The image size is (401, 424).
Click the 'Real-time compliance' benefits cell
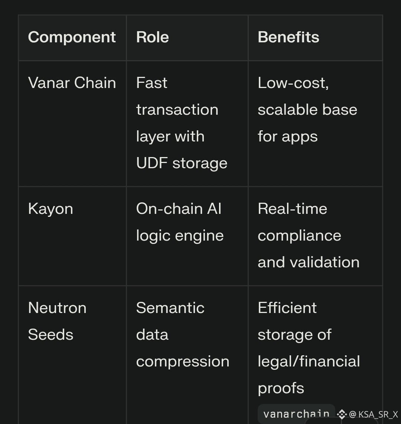pyautogui.click(x=309, y=235)
